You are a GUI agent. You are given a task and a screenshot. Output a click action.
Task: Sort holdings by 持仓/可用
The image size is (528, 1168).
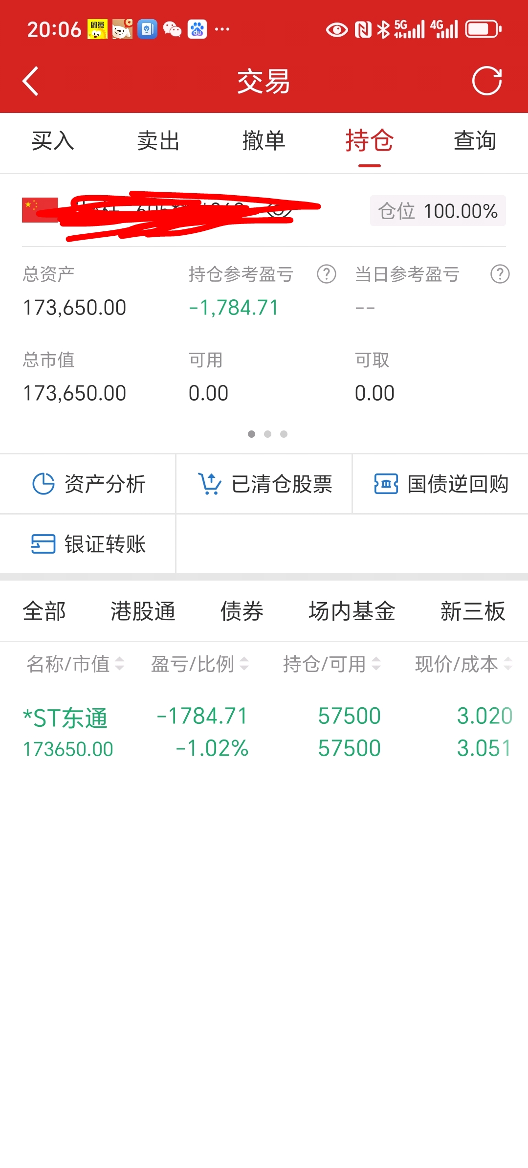point(332,664)
